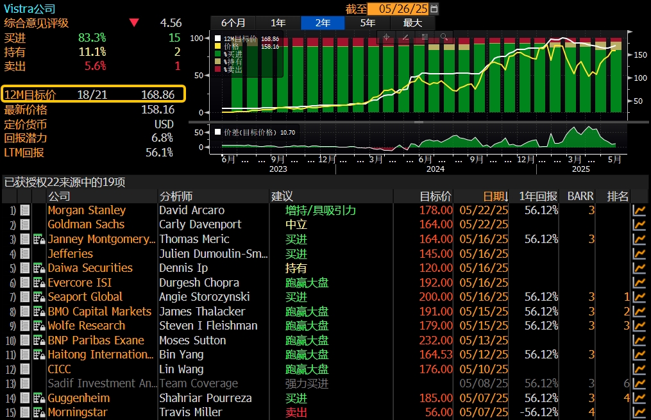Click yellow 价格 legend swatch
The height and width of the screenshot is (420, 651).
point(217,46)
